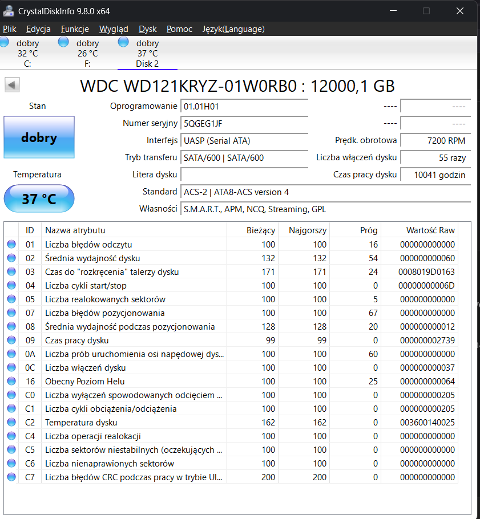Click the power-on count 55 razy
Screen dimensions: 480x519
[435, 158]
